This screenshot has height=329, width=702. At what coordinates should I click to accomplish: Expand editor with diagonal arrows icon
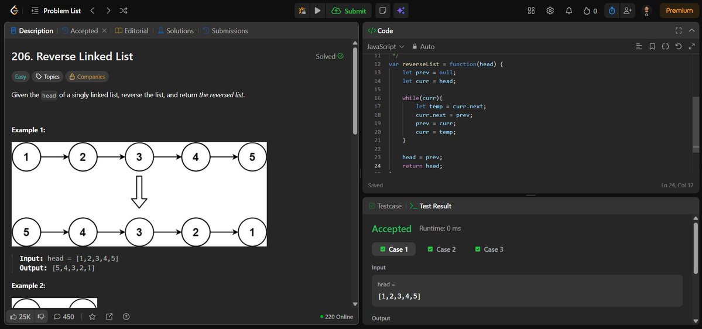pos(691,47)
